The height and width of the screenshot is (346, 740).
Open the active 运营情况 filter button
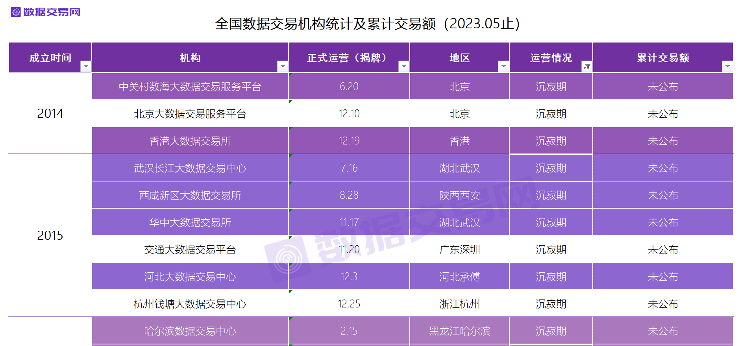coord(587,67)
